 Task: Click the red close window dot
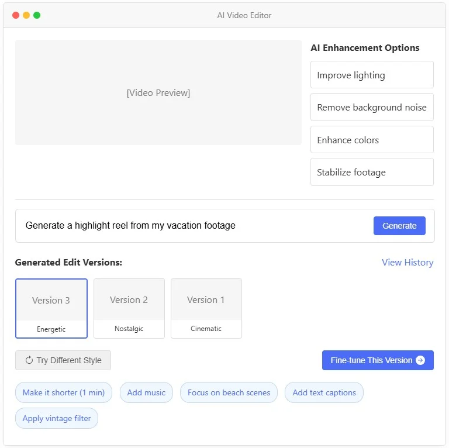tap(16, 15)
